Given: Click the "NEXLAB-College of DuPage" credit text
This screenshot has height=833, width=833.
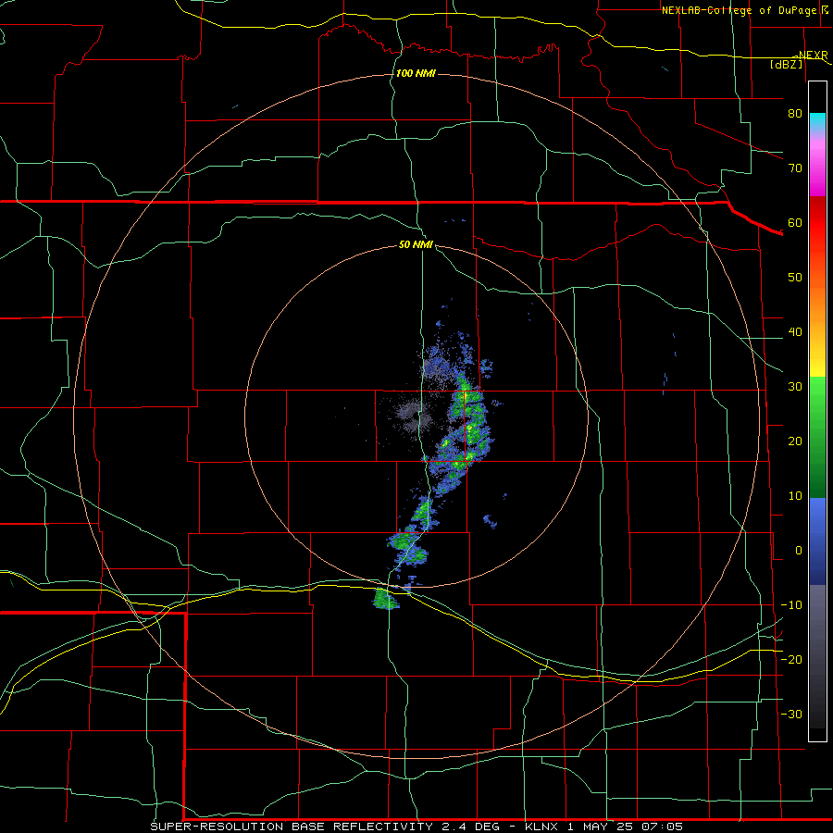Looking at the screenshot, I should pos(740,10).
